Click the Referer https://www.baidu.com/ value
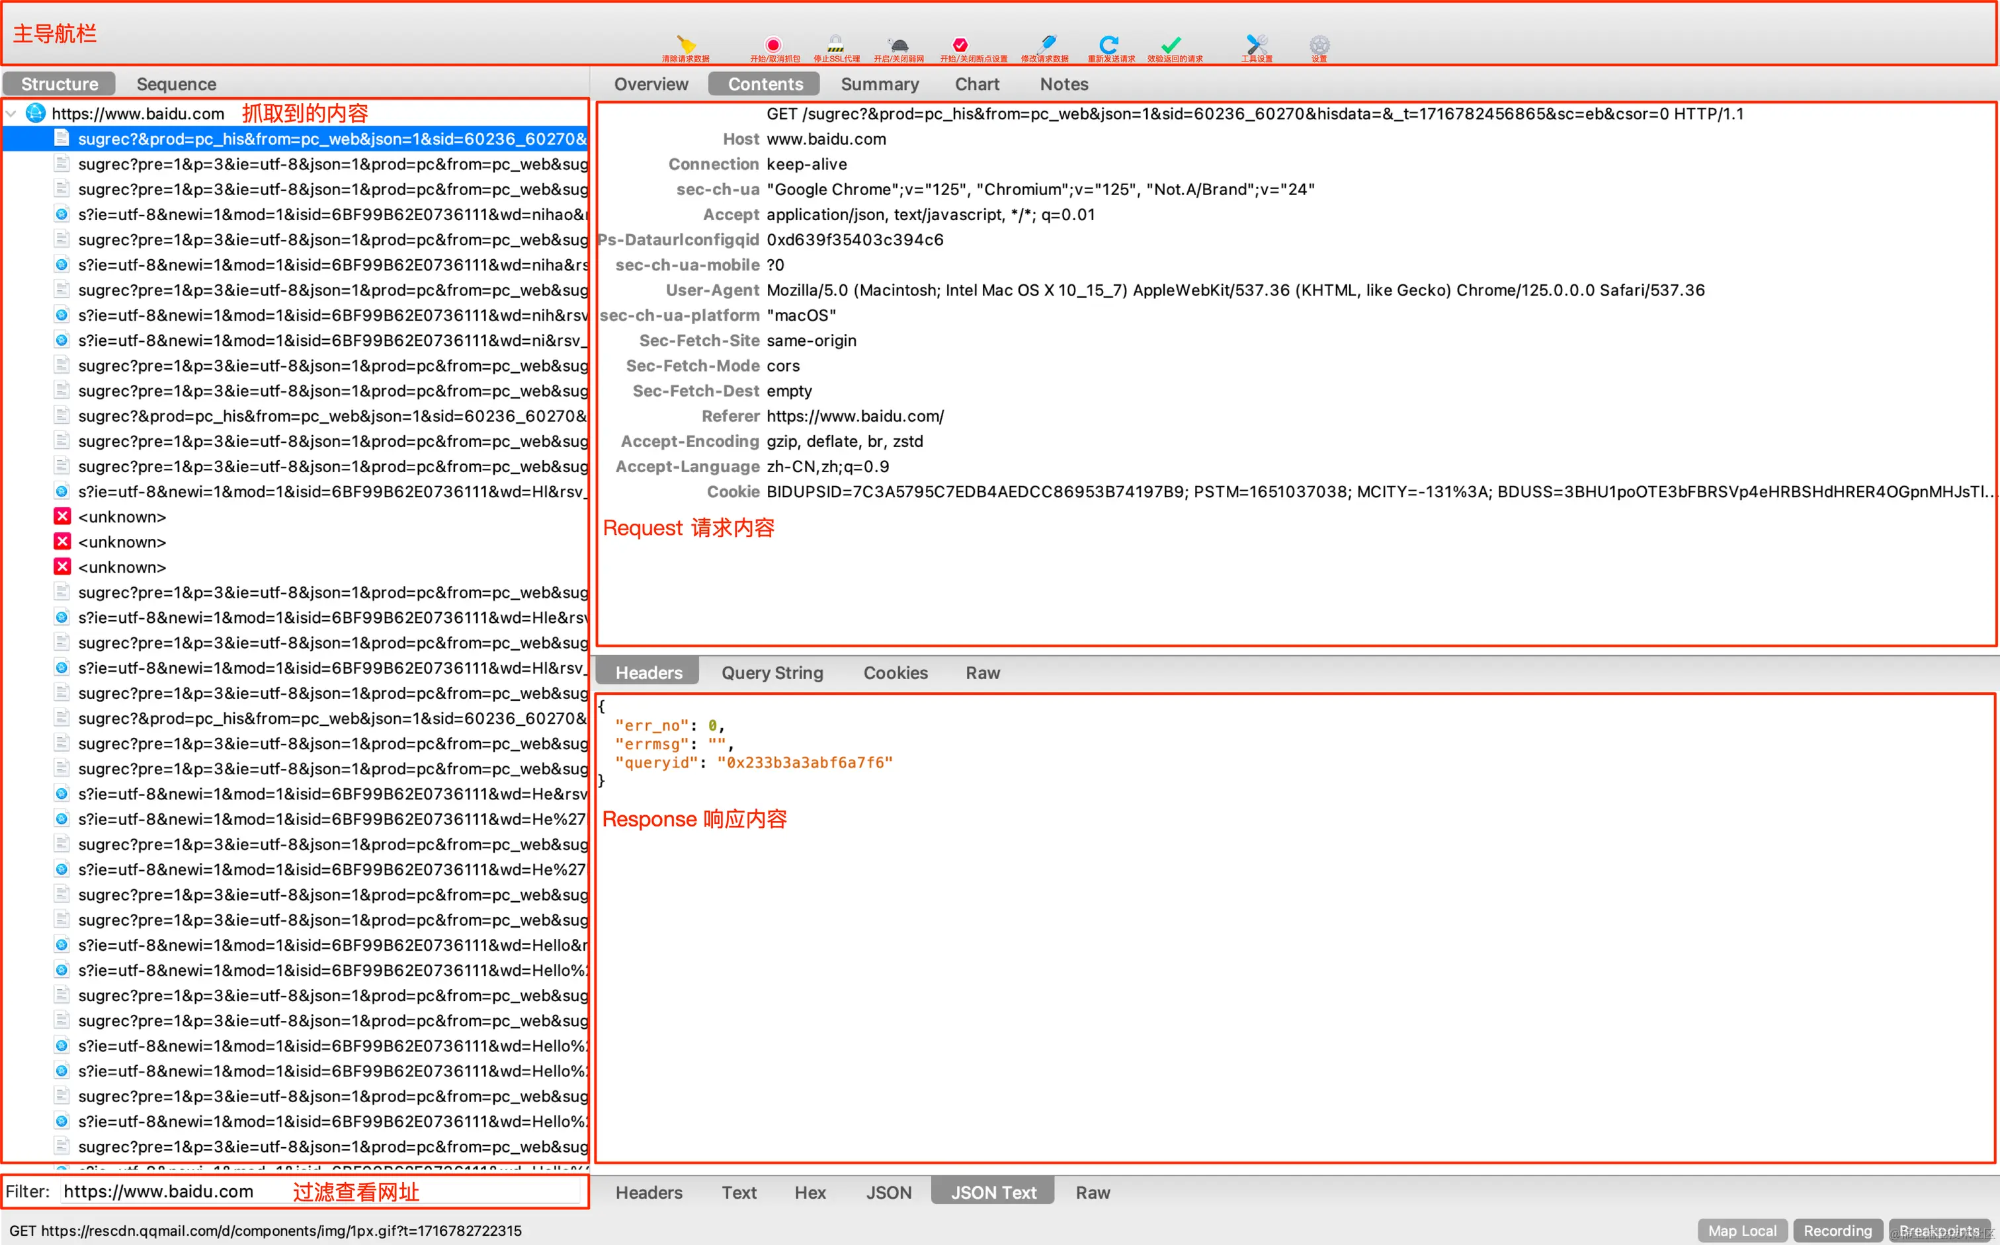The image size is (2000, 1245). 855,416
